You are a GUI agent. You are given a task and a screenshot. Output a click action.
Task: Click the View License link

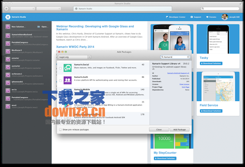pos(184,84)
